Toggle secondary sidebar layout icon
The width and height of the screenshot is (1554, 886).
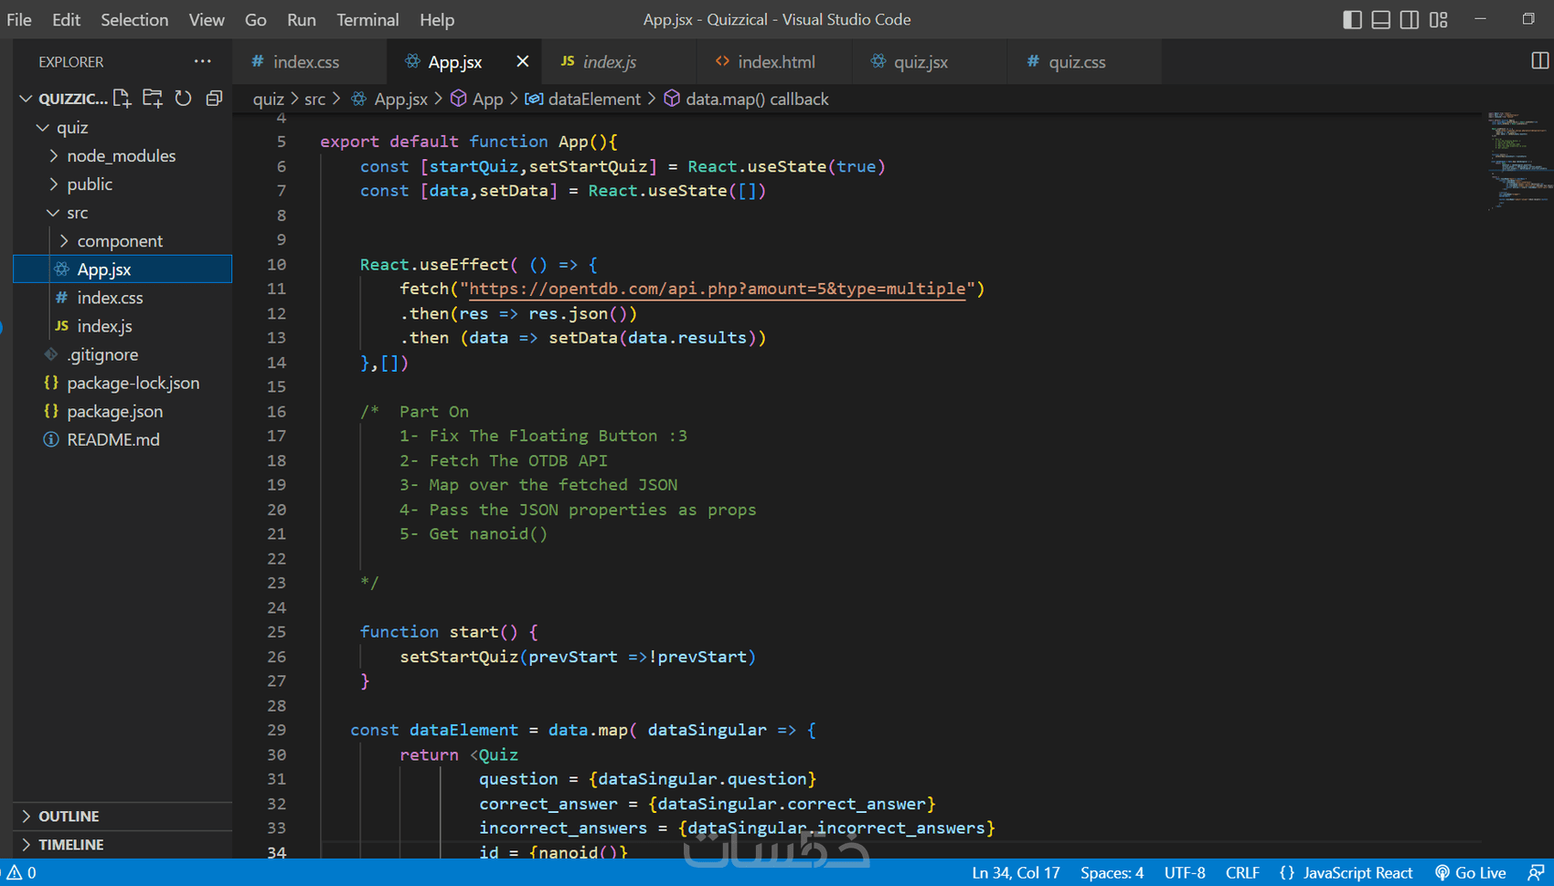1410,19
